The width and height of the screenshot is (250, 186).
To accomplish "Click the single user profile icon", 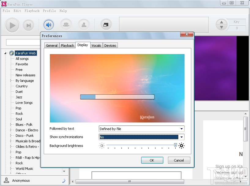I will click(84, 25).
